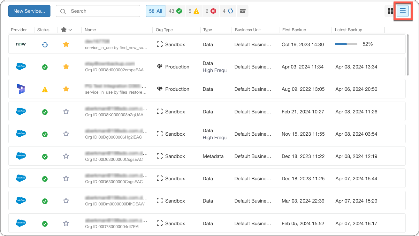Screen dimensions: 419x236
Task: Click green status check for Org ID 00D8d000002cmpeEAA
Action: pos(45,67)
